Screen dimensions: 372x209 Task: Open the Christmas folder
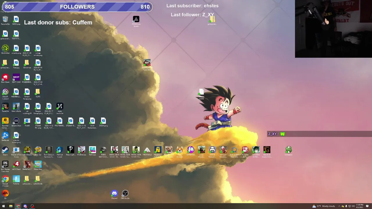click(27, 64)
